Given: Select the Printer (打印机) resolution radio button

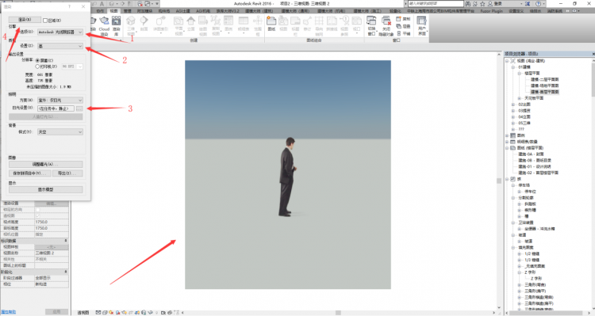Looking at the screenshot, I should point(37,67).
